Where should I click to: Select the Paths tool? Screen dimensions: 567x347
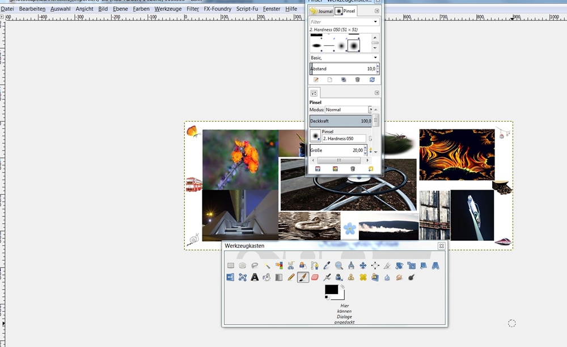point(315,265)
